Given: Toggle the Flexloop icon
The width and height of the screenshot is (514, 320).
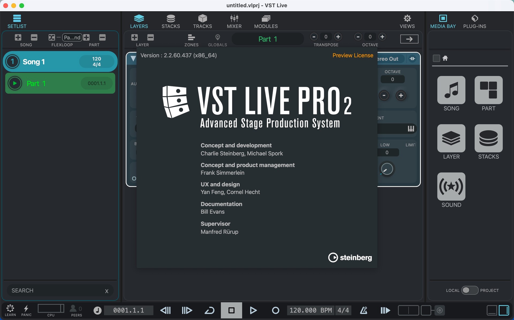Looking at the screenshot, I should click(x=52, y=37).
